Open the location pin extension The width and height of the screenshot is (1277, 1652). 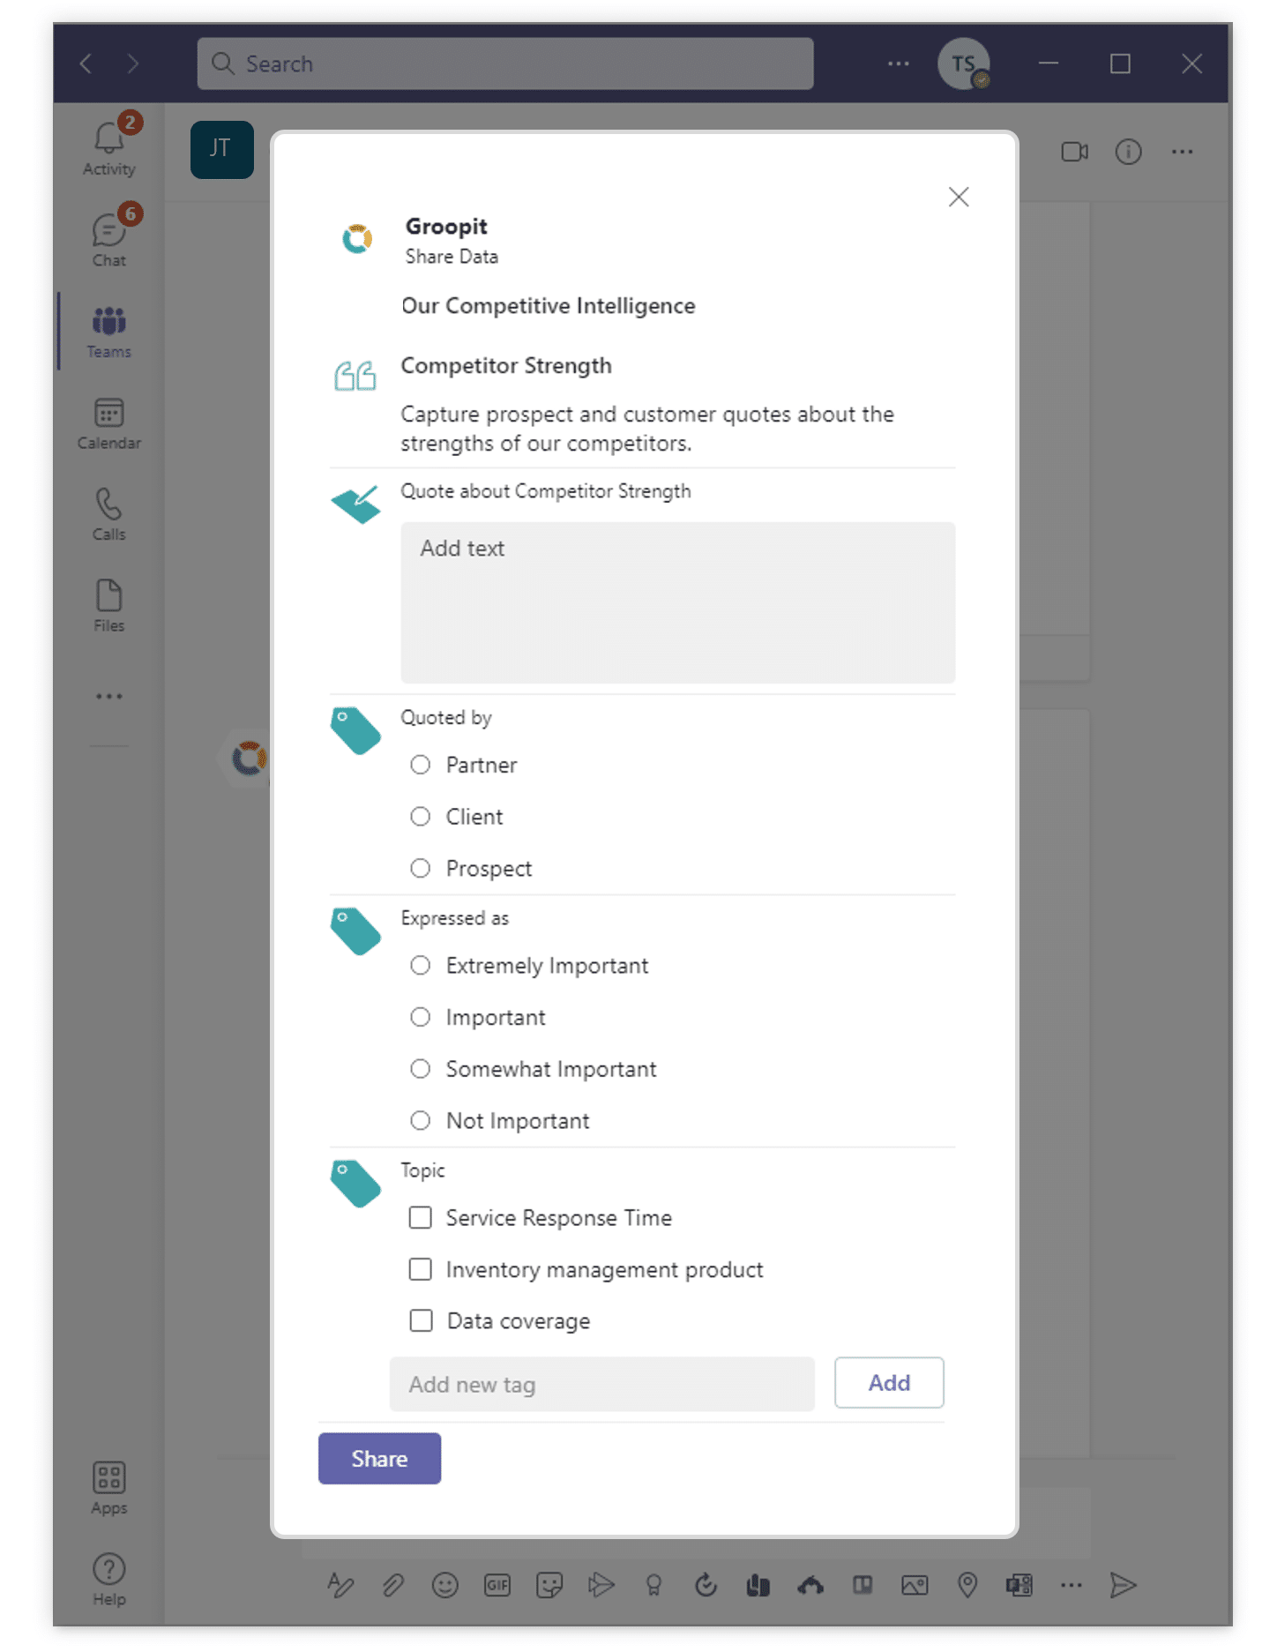[967, 1586]
